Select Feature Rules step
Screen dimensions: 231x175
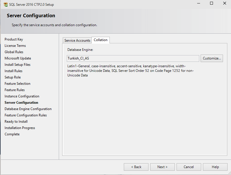pos(15,90)
